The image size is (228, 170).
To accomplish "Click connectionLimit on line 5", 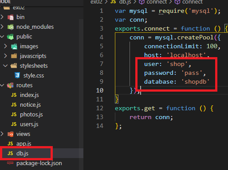I will [172, 46].
